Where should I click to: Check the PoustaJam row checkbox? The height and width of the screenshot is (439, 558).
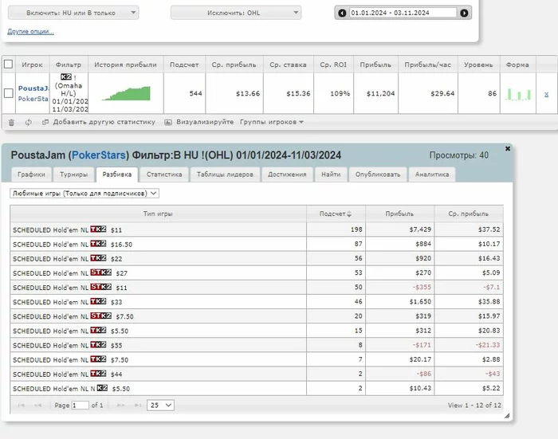point(9,93)
